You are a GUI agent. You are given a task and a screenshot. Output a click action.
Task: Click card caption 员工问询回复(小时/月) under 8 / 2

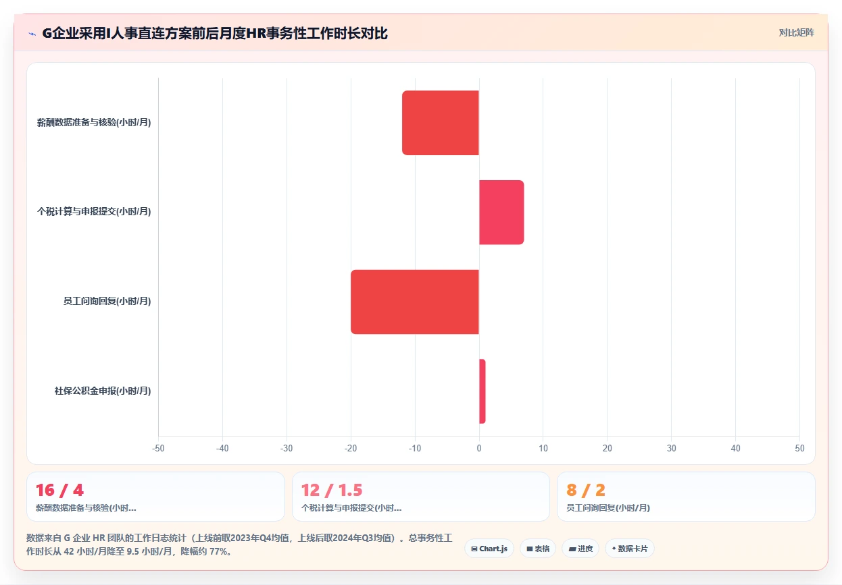(x=608, y=507)
